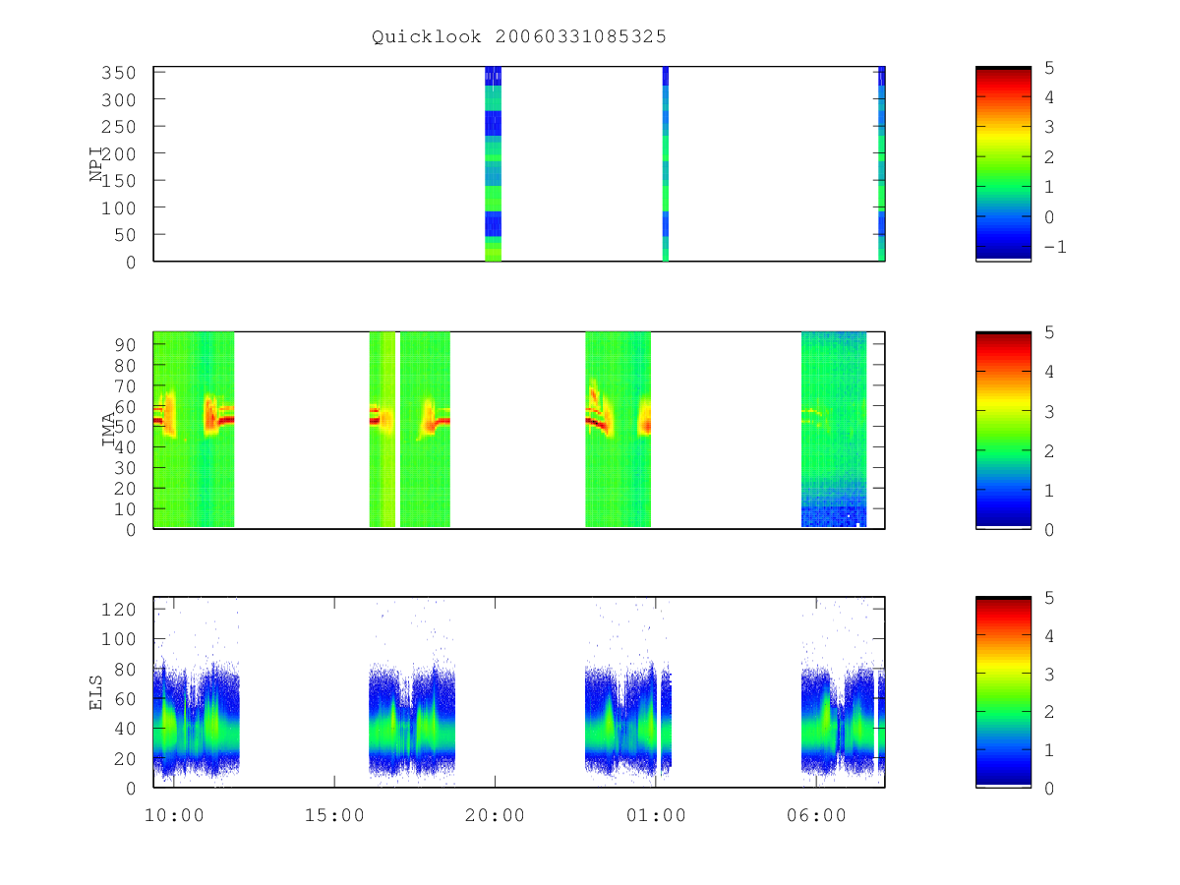Click the Quicklook 20060331085325 plot title
The width and height of the screenshot is (1180, 885).
[519, 36]
